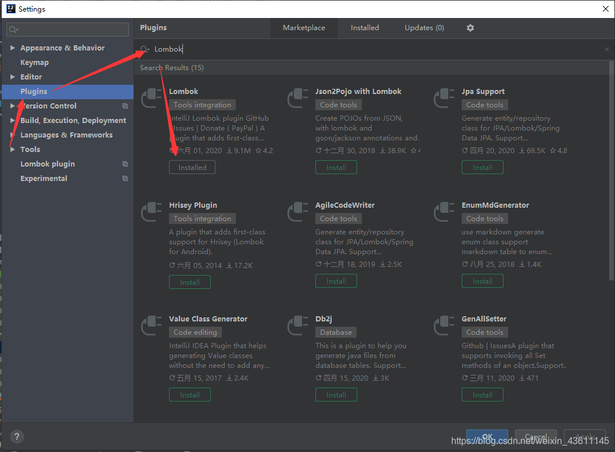Click the Tools integration tag under Lombok

[202, 104]
